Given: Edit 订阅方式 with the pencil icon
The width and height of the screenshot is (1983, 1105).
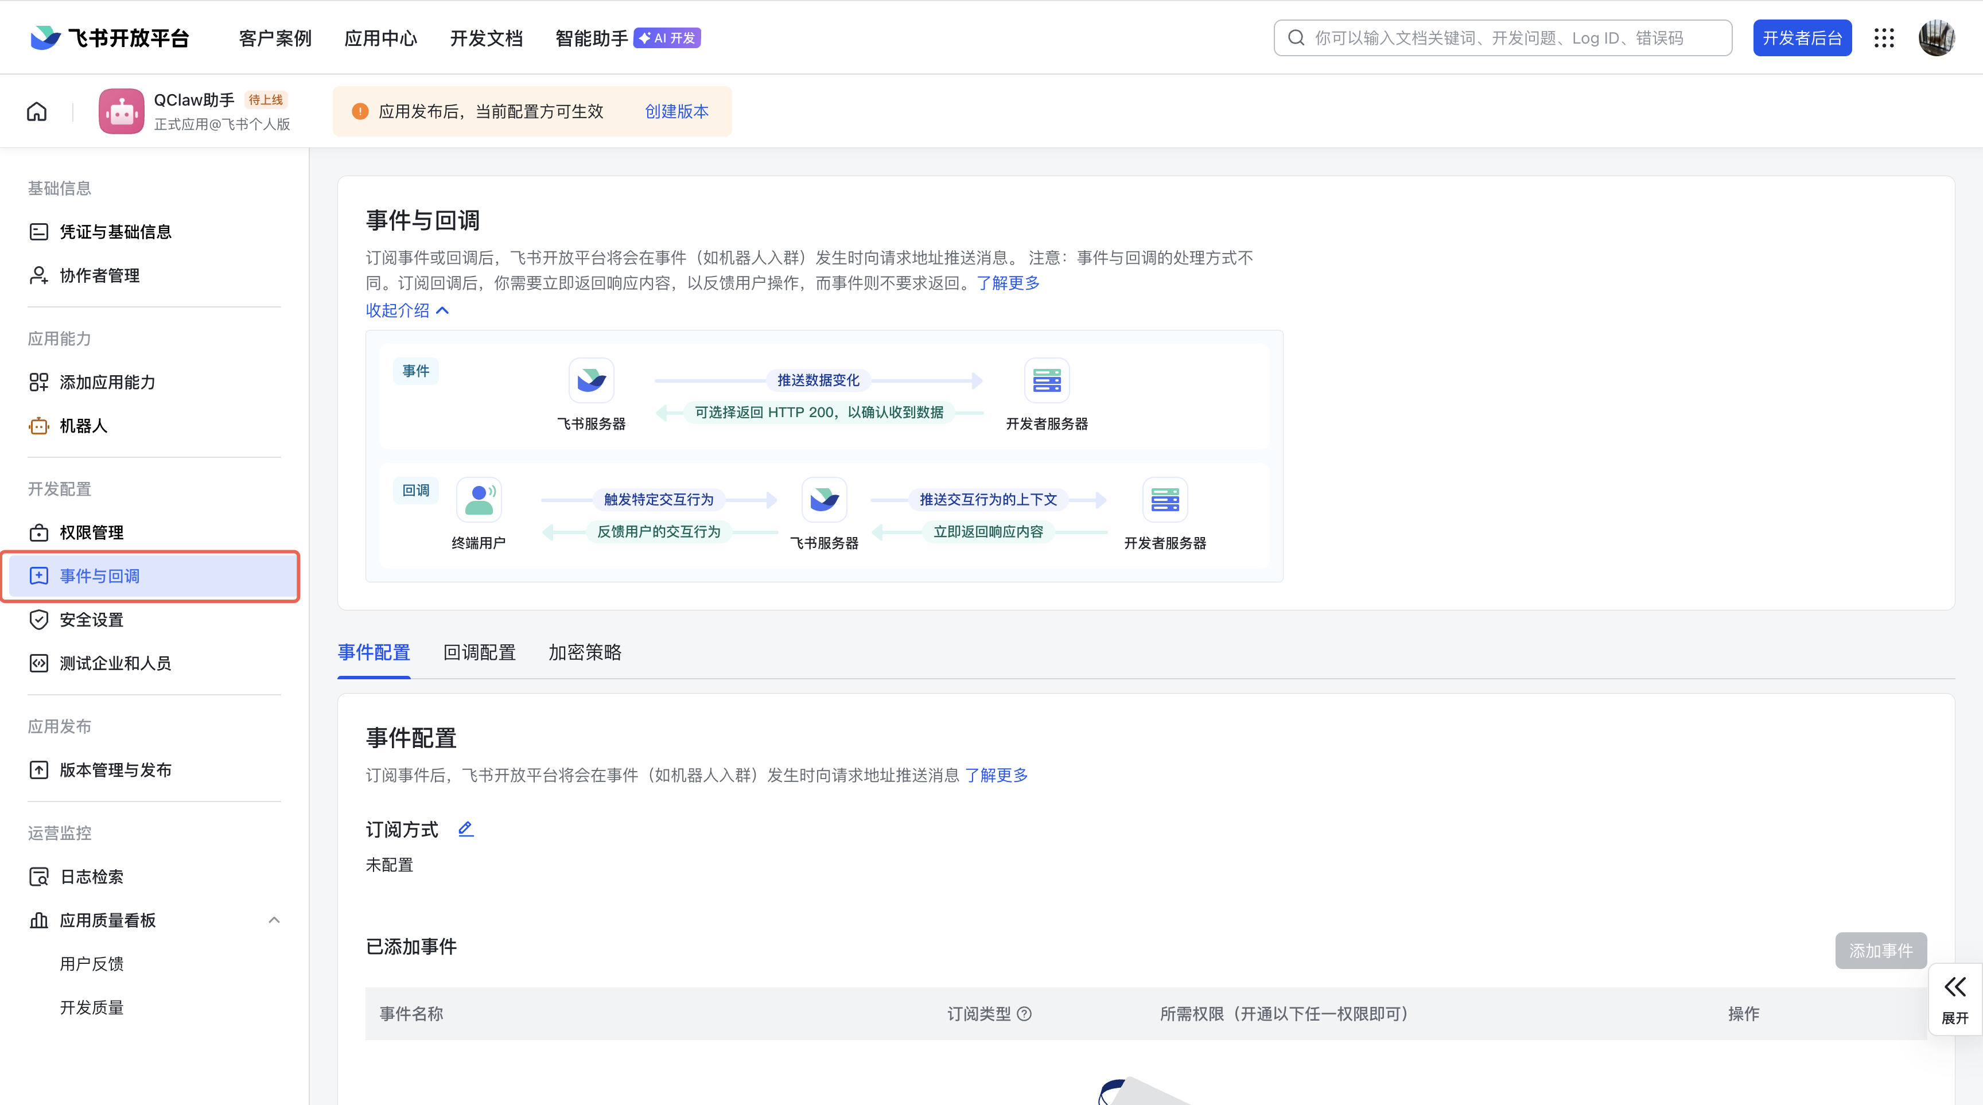Looking at the screenshot, I should tap(465, 828).
